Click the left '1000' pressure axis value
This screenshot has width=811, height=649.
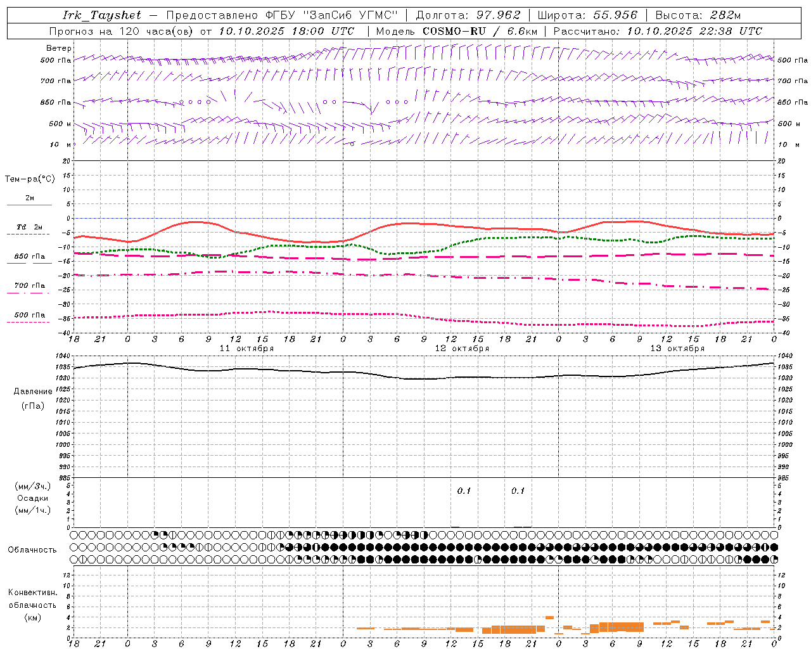63,445
